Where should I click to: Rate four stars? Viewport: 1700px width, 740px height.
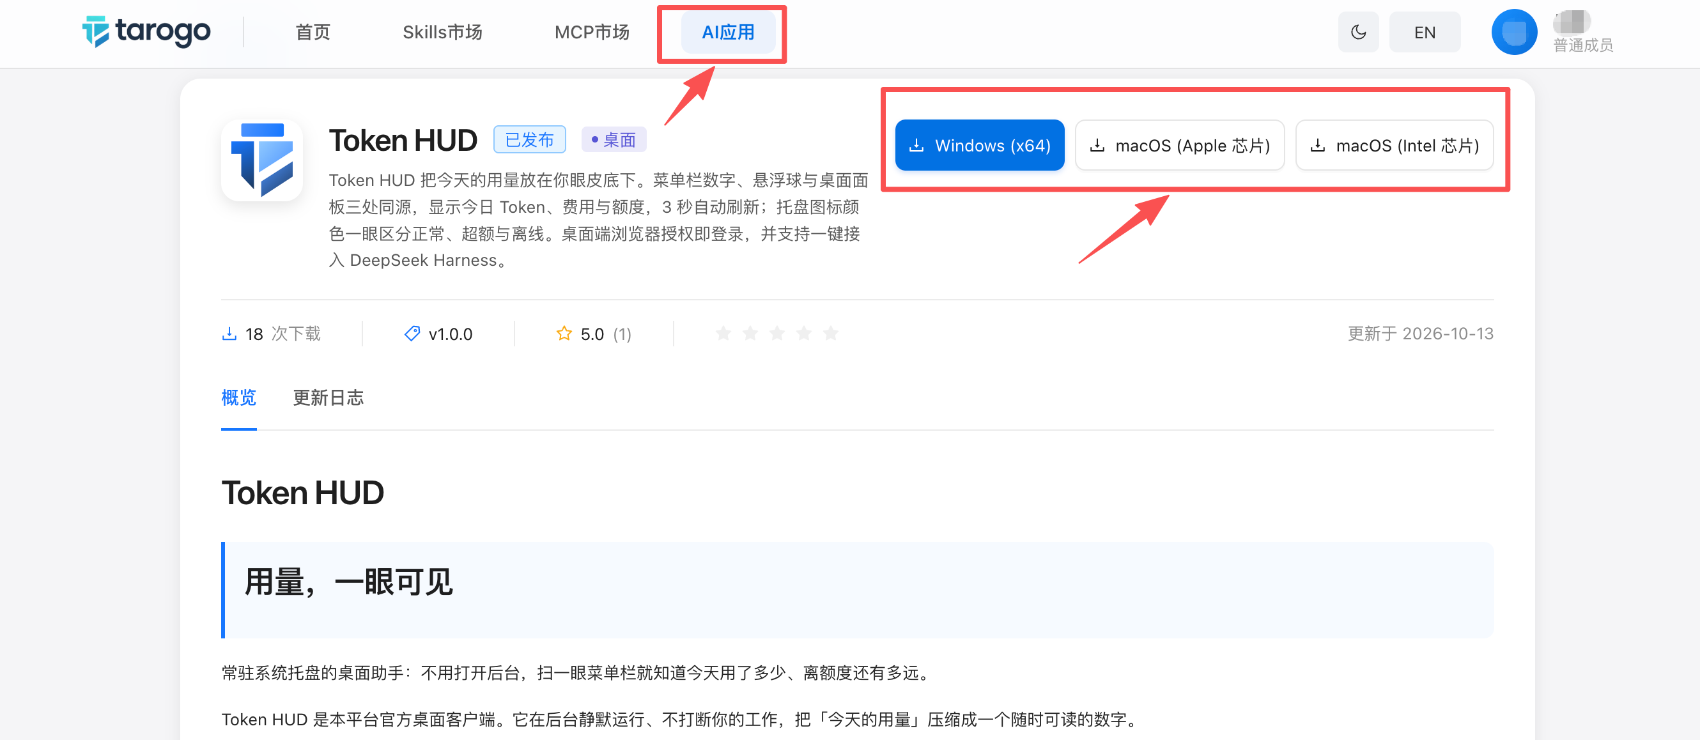click(804, 333)
